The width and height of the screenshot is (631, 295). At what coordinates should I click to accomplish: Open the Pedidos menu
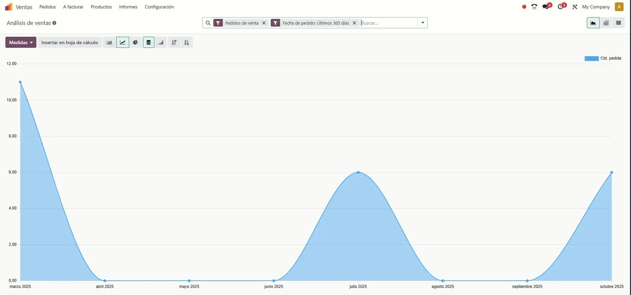click(48, 7)
